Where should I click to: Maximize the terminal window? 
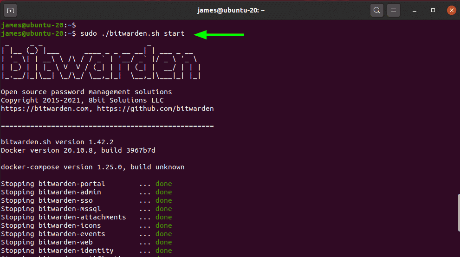(433, 10)
